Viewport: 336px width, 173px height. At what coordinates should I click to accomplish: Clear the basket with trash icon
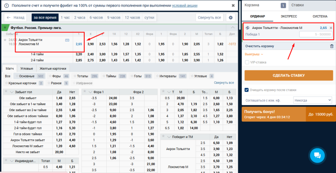pyautogui.click(x=332, y=46)
